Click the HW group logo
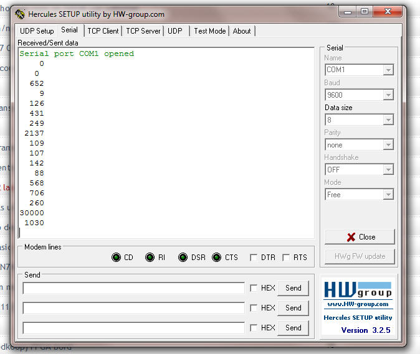Viewport: 420px width, 354px height. 358,290
